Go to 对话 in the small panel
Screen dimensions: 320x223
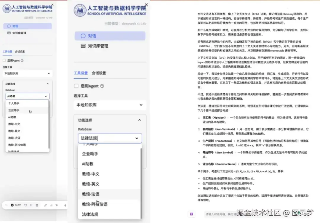(27, 26)
